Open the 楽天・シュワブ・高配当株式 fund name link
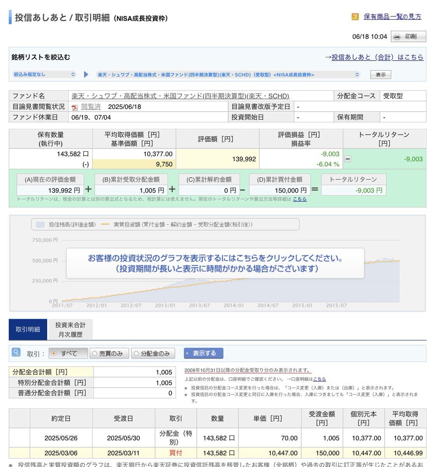Image resolution: width=434 pixels, height=467 pixels. point(181,96)
